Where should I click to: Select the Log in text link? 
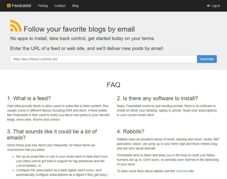click(216, 6)
